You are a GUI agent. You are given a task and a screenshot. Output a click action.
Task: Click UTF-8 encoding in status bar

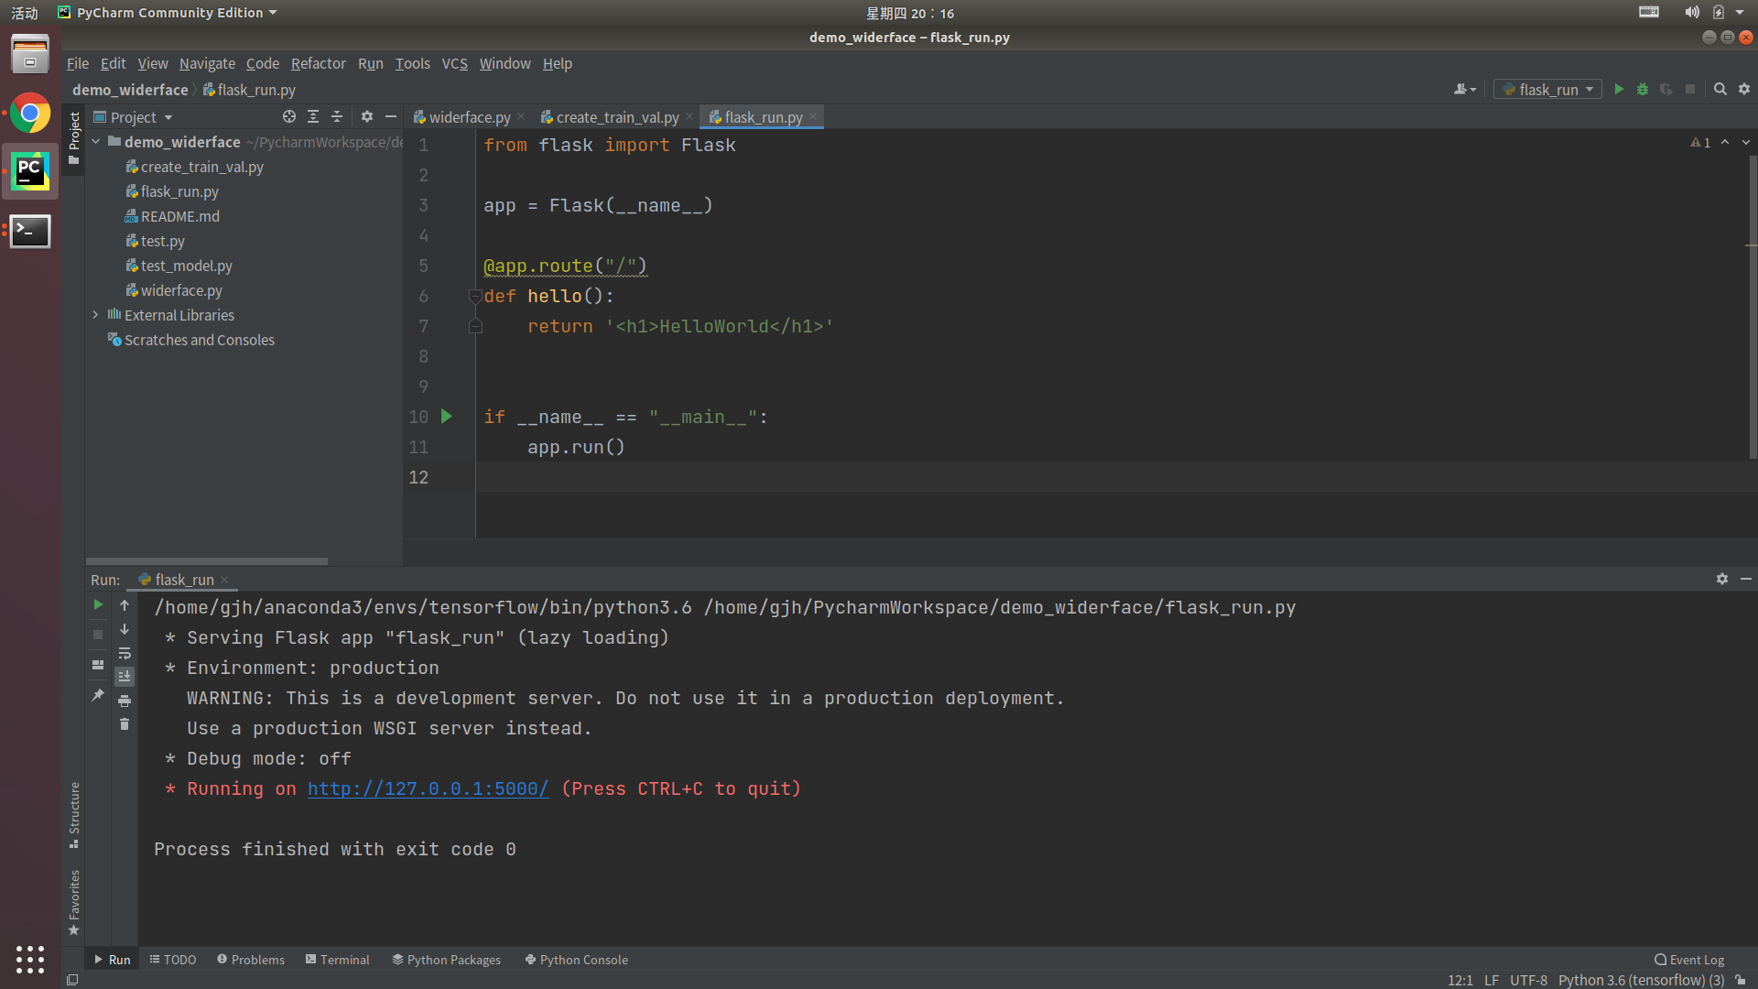coord(1528,980)
